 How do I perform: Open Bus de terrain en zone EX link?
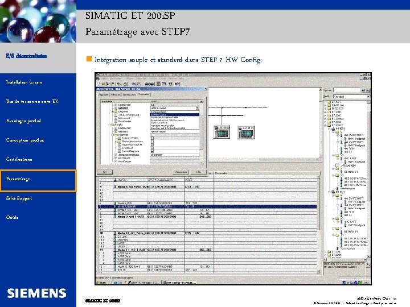point(32,101)
